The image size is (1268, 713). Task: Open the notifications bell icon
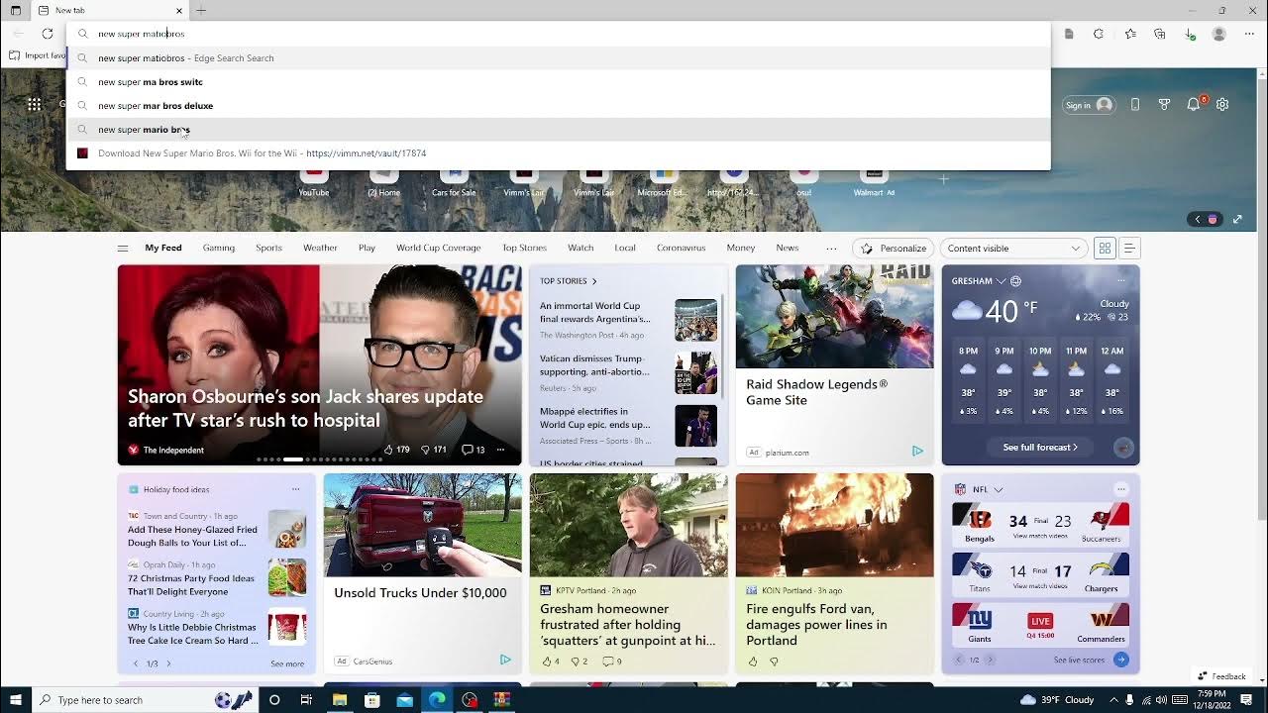point(1194,105)
